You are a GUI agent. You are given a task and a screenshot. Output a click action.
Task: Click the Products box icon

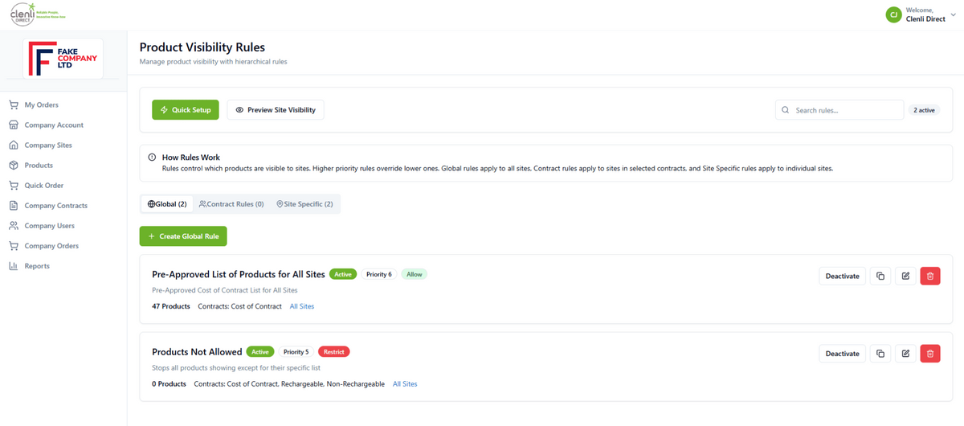click(14, 165)
